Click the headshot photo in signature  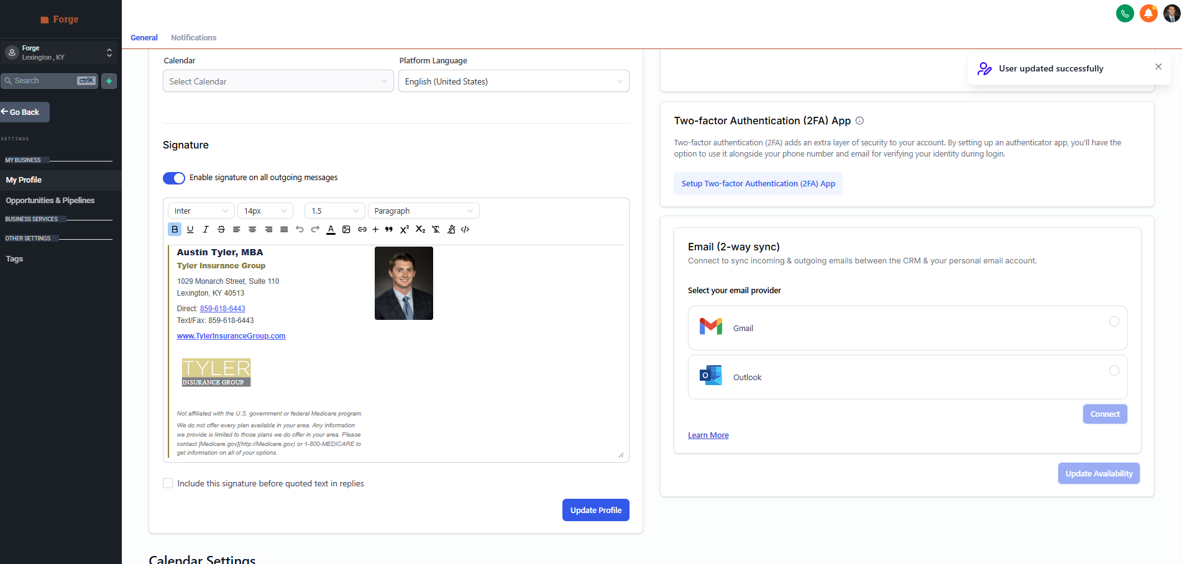point(404,283)
